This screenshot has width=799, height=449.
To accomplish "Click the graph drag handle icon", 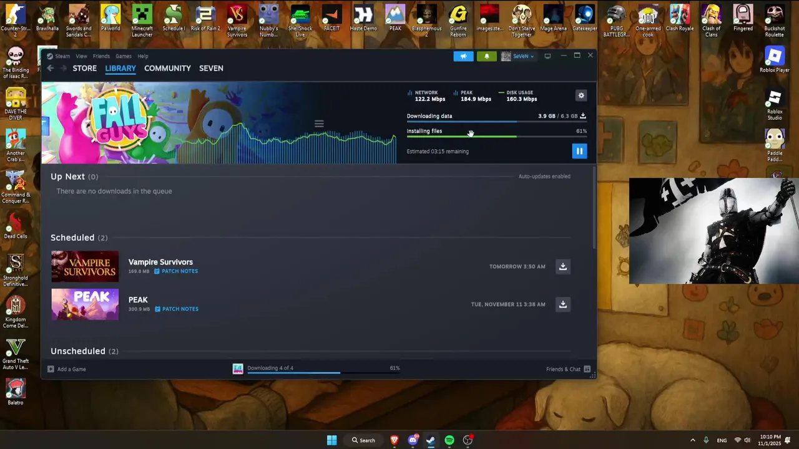I will 319,123.
